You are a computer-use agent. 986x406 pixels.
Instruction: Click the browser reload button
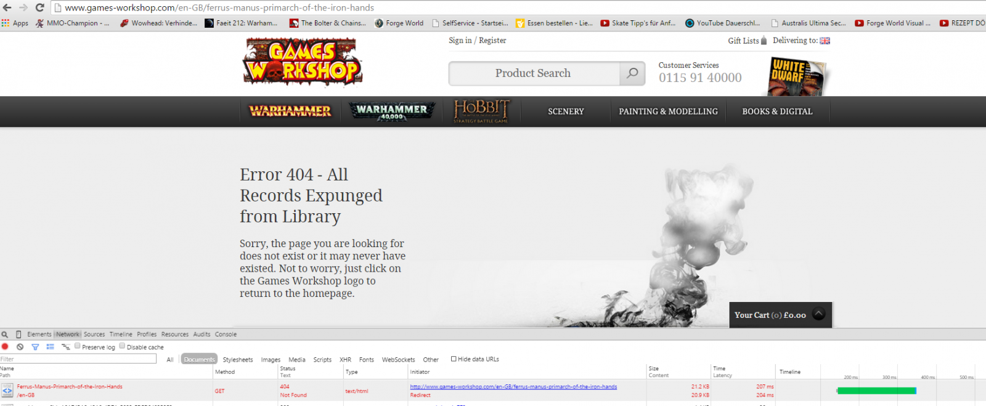tap(39, 7)
